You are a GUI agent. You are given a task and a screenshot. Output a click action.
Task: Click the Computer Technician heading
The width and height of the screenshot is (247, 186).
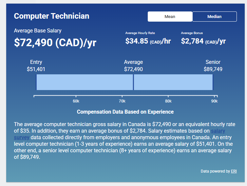[x=51, y=16]
